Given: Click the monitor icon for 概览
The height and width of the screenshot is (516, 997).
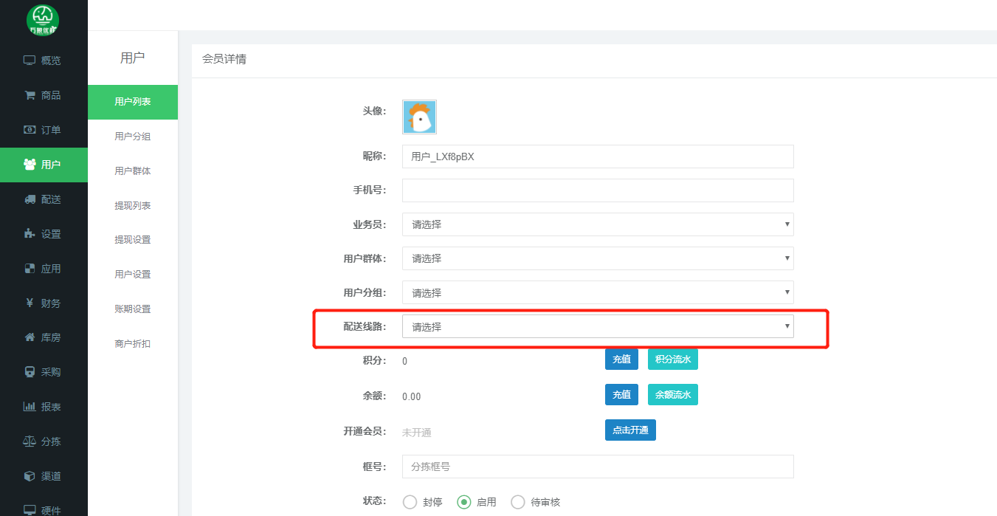Looking at the screenshot, I should [30, 61].
